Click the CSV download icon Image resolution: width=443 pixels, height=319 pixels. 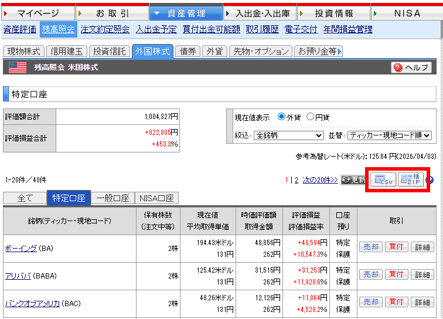tap(384, 179)
